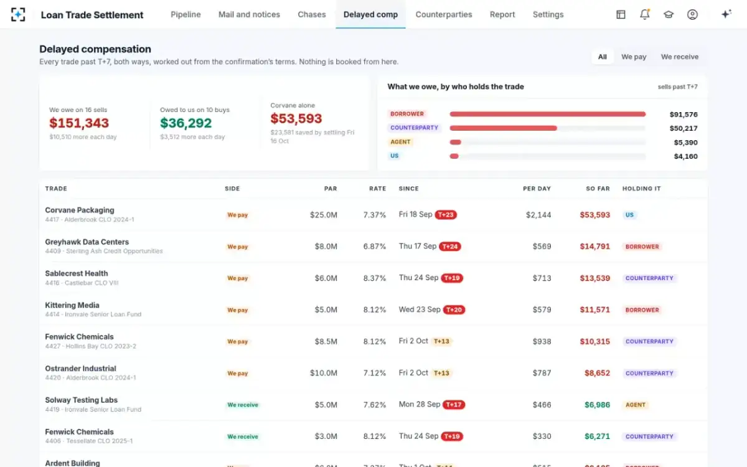Show All delayed compensation trades
Screen dimensions: 747x467
603,57
